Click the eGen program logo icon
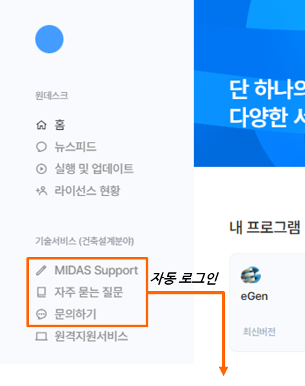Screen dimensions: 305x386 [251, 275]
